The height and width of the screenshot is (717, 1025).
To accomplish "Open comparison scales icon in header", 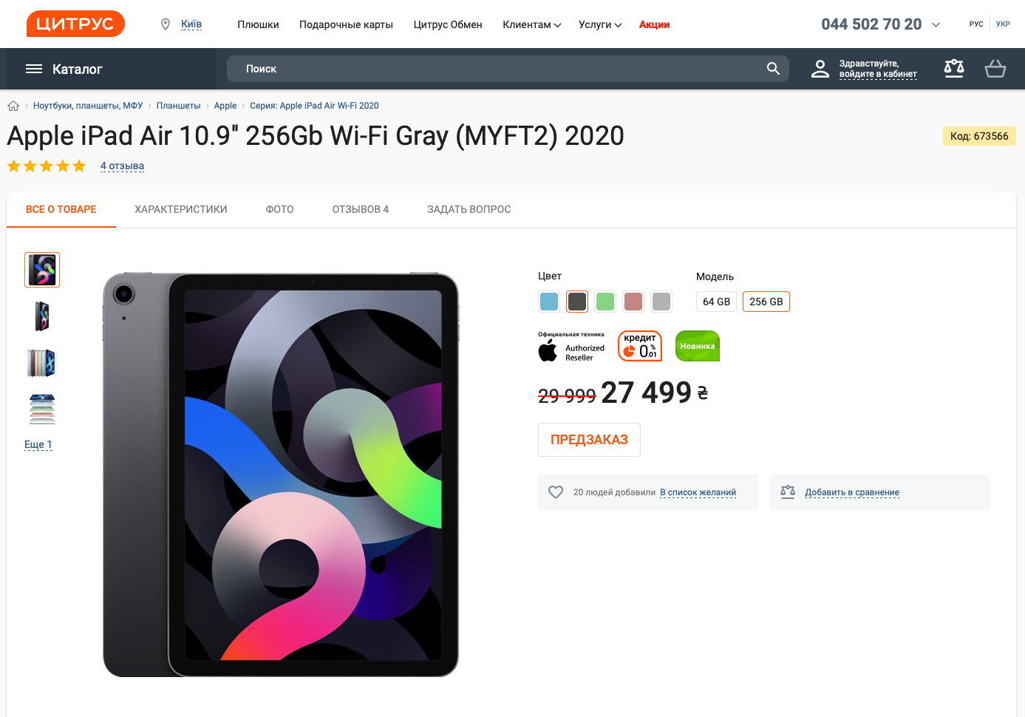I will pyautogui.click(x=954, y=69).
